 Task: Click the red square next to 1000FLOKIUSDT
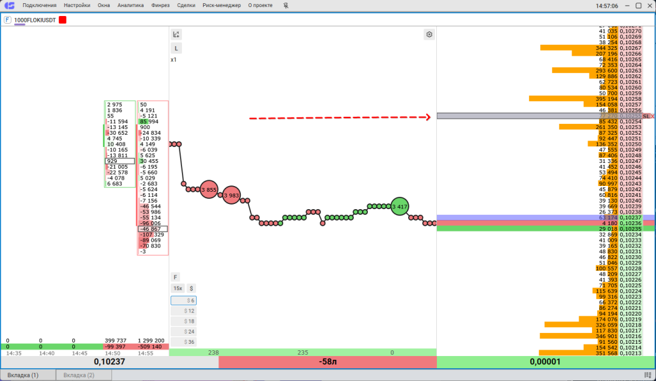(63, 20)
